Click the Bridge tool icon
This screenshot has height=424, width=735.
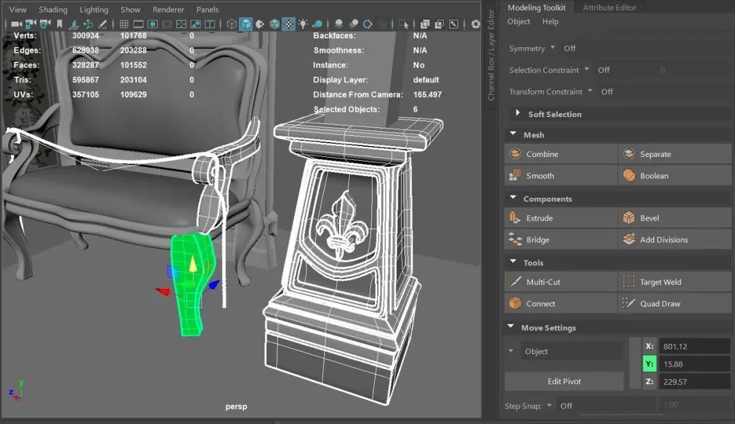click(514, 240)
